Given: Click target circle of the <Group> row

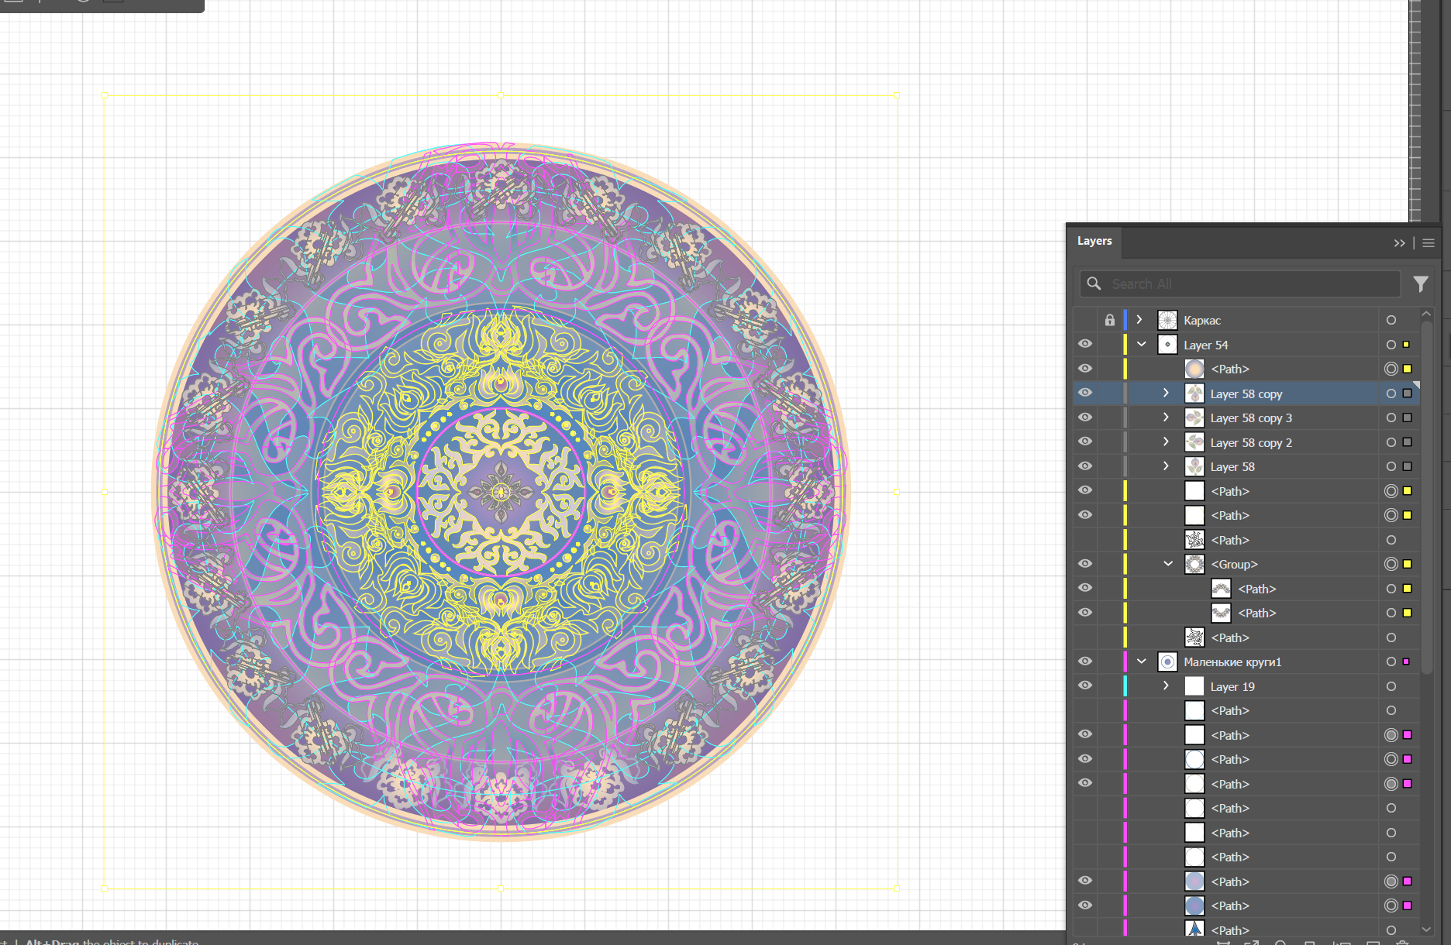Looking at the screenshot, I should click(x=1391, y=565).
